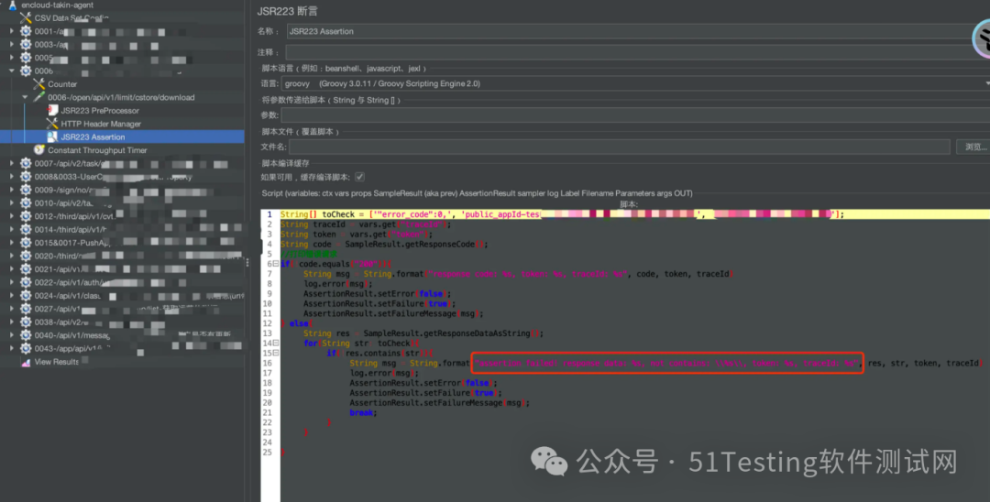Click the gear icon of 0043-/app/api

26,348
